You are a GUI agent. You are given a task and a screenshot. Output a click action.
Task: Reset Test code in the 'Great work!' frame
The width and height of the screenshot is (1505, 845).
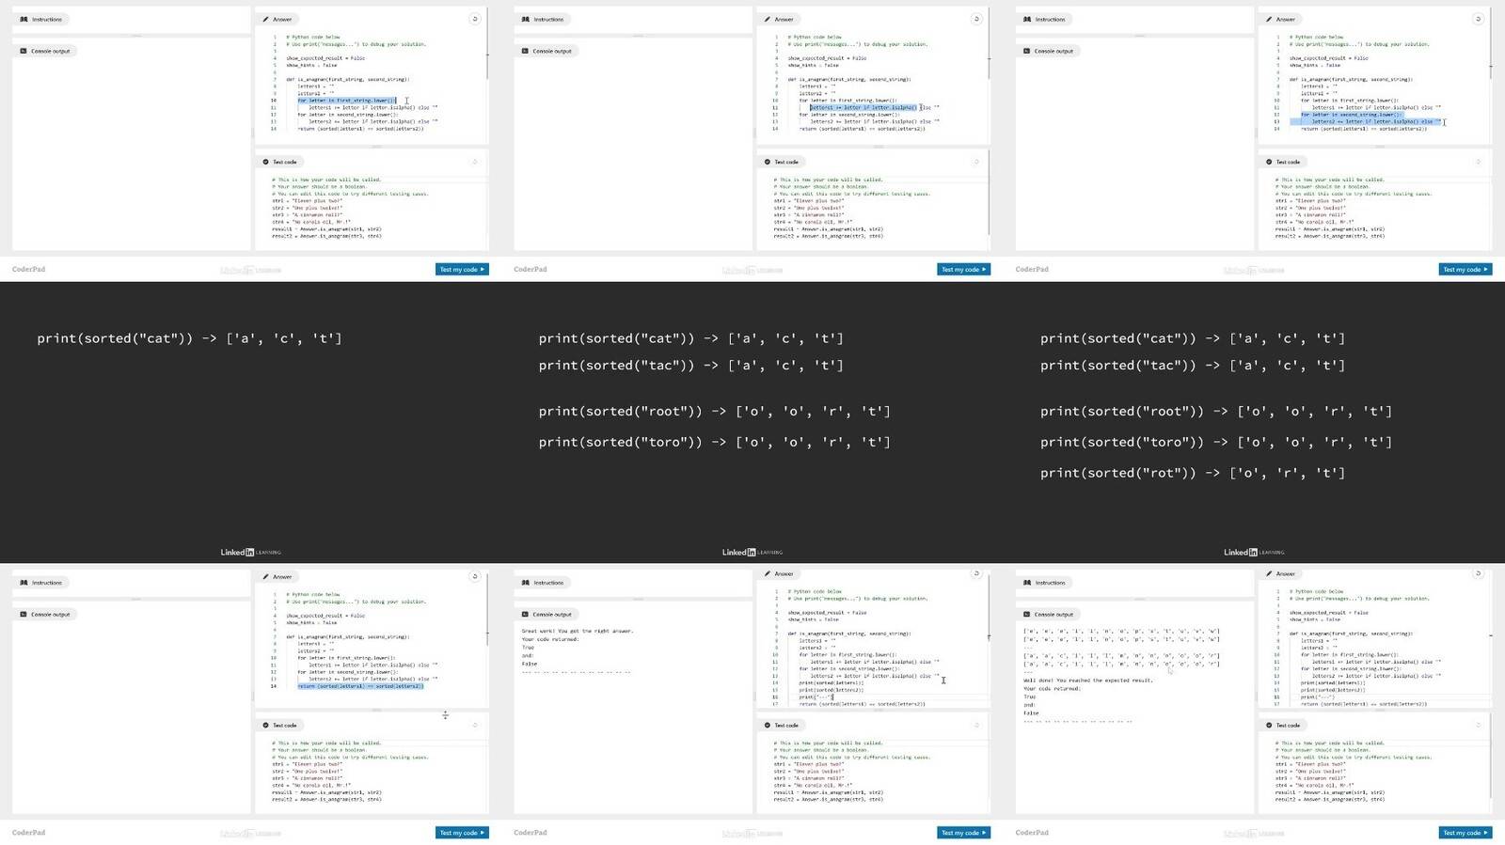click(x=976, y=725)
